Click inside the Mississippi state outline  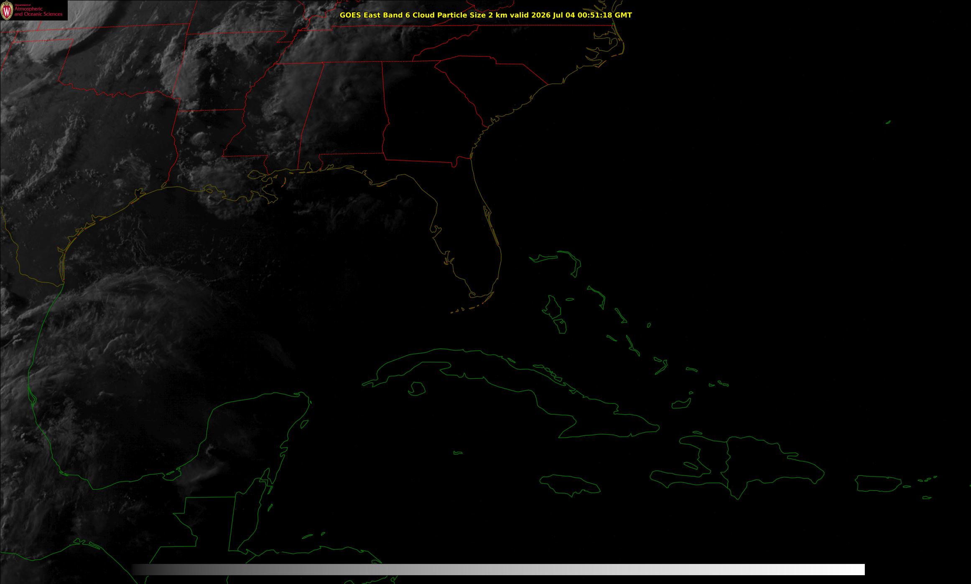(276, 113)
